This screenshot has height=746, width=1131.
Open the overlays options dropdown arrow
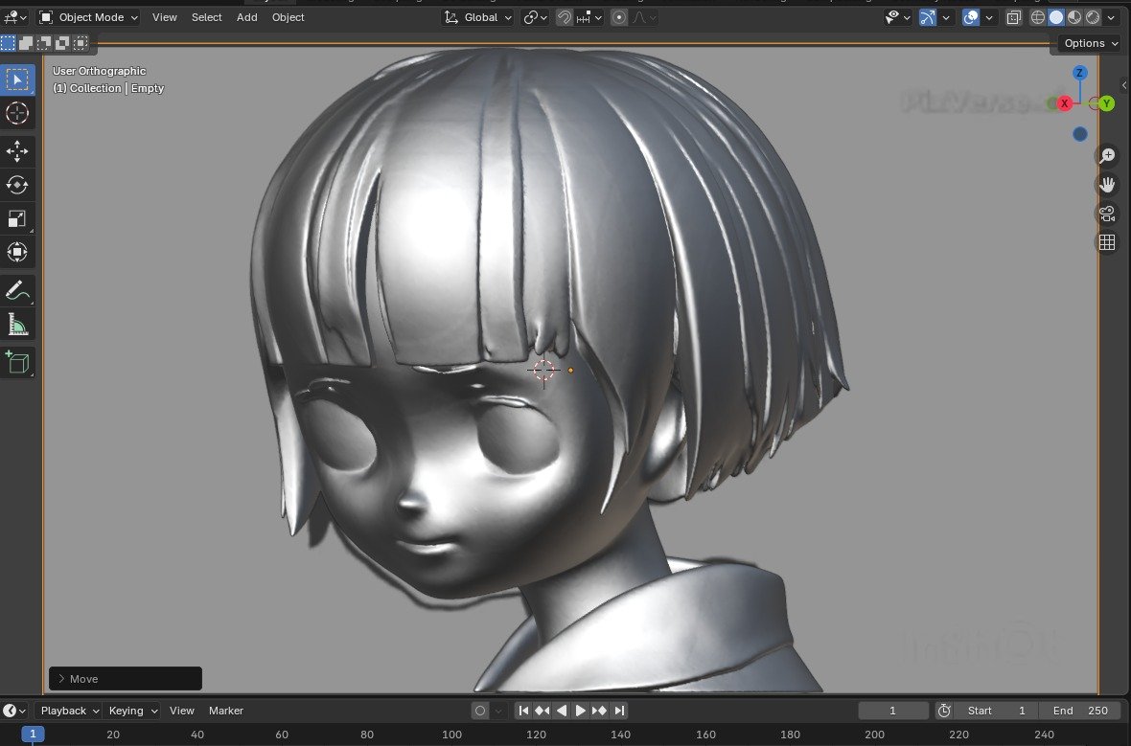pyautogui.click(x=989, y=17)
